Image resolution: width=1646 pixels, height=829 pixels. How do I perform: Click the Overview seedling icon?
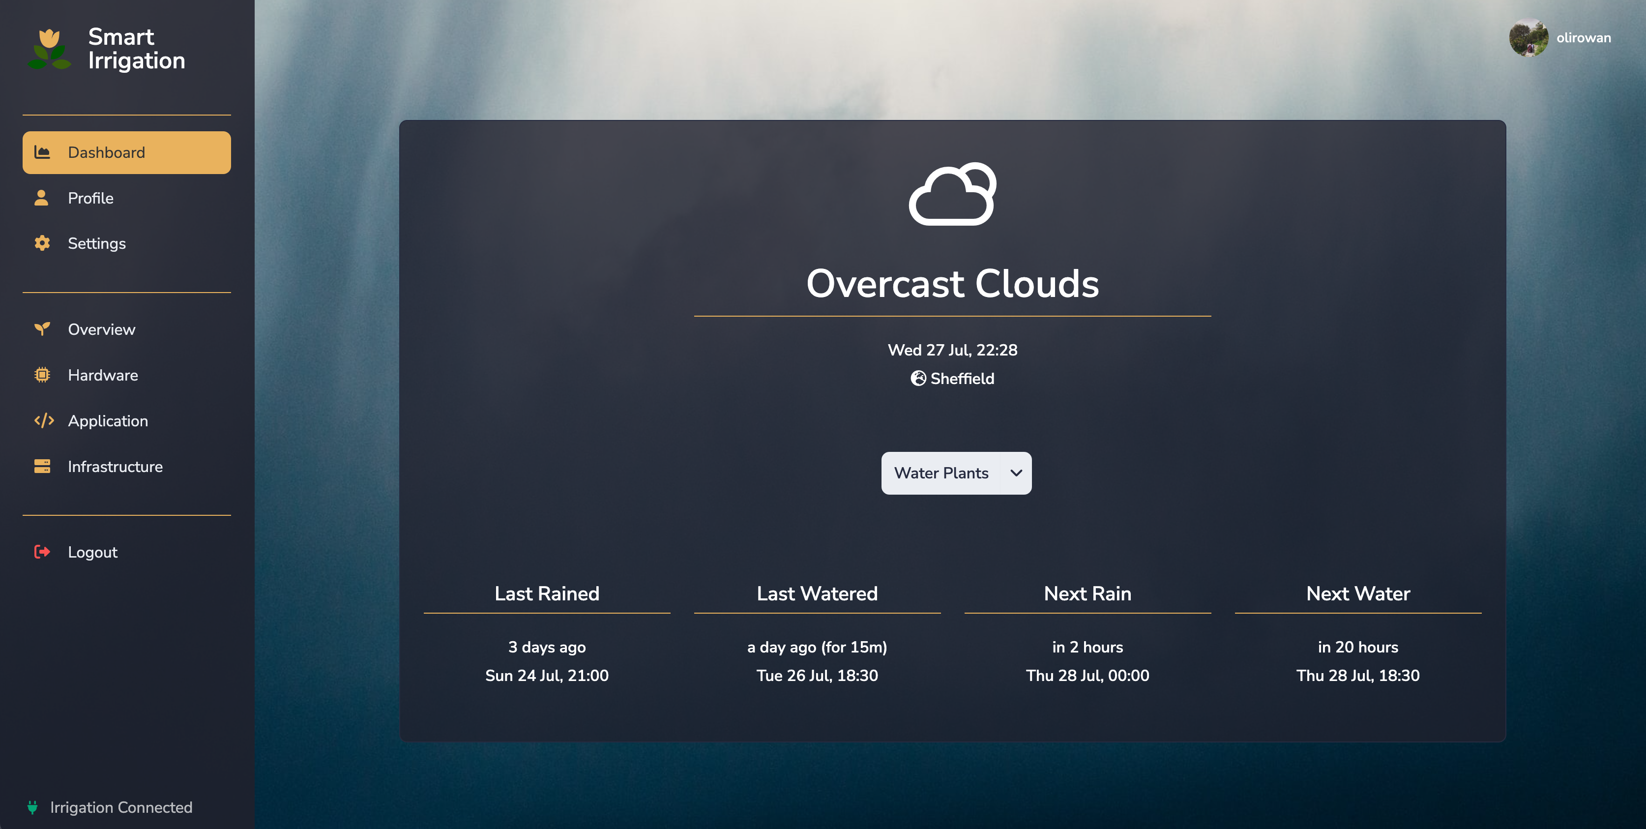tap(42, 328)
